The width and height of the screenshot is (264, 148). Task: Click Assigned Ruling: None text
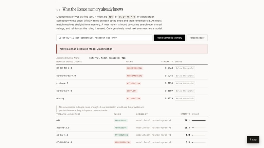pyautogui.click(x=68, y=58)
